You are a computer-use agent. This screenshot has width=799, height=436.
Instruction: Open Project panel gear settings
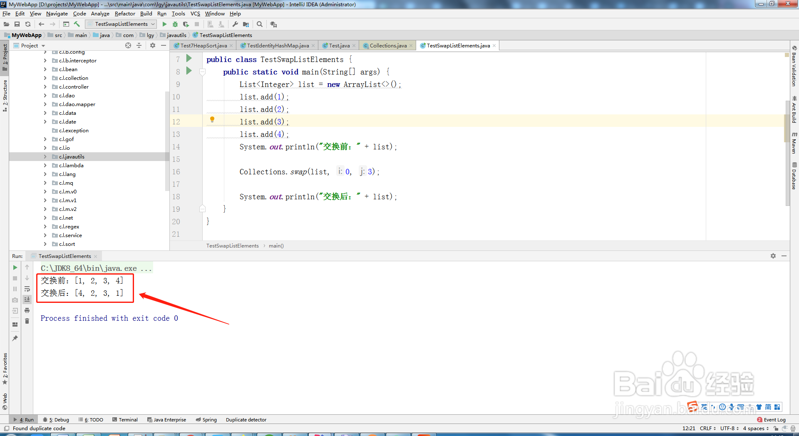153,45
